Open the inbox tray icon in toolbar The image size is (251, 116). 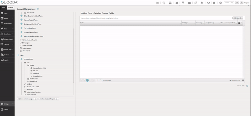pos(170,3)
